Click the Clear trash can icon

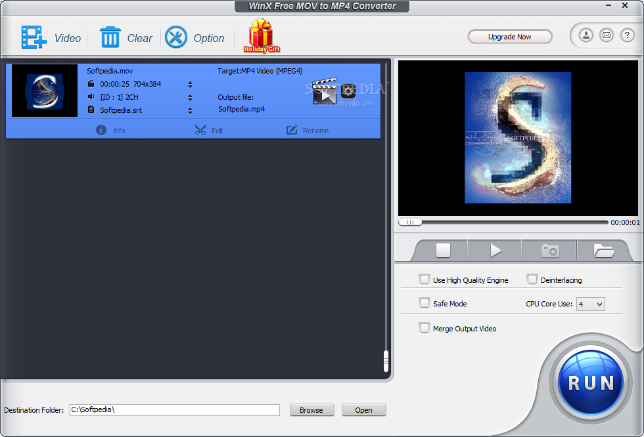coord(110,37)
